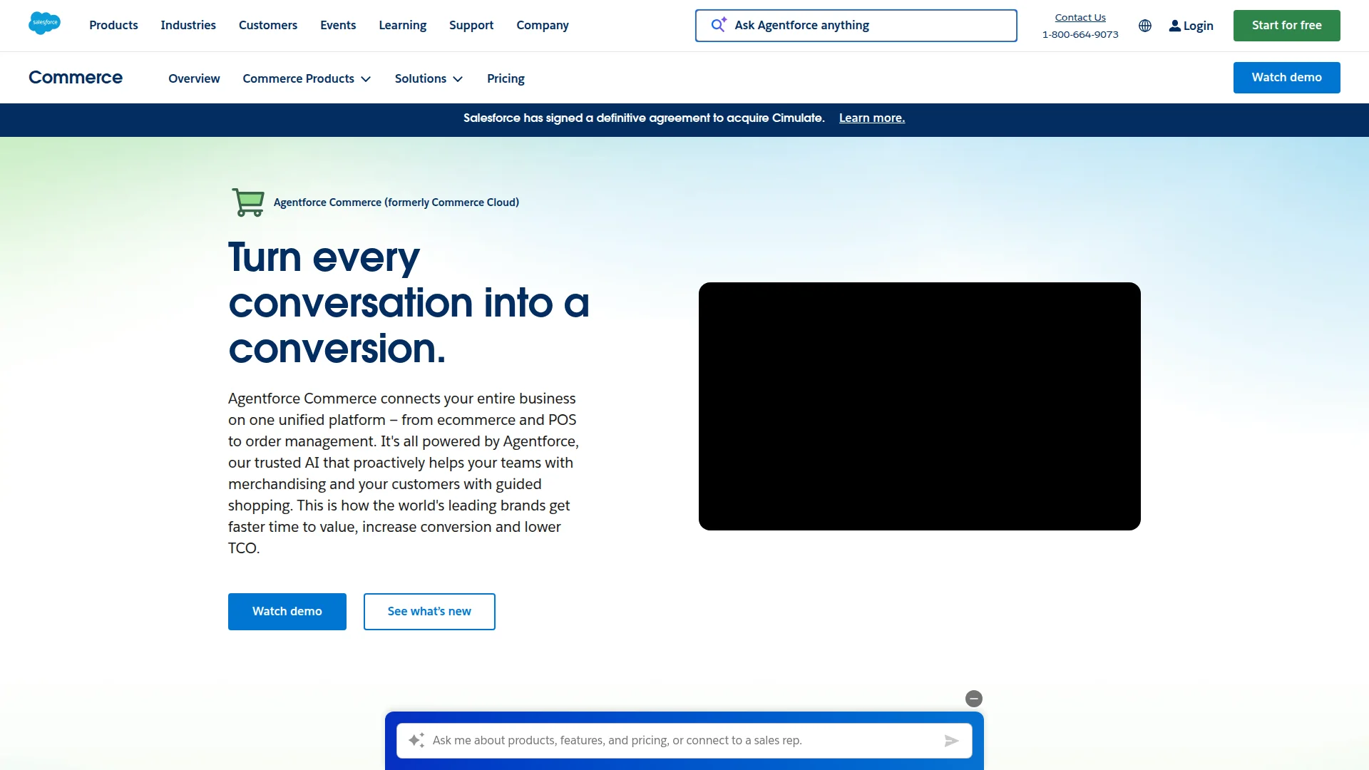This screenshot has width=1369, height=770.
Task: Play the black hero video panel
Action: coord(919,406)
